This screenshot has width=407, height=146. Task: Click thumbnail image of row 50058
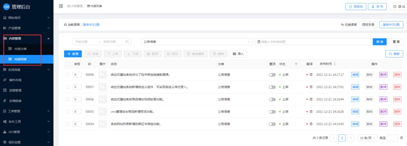102,75
